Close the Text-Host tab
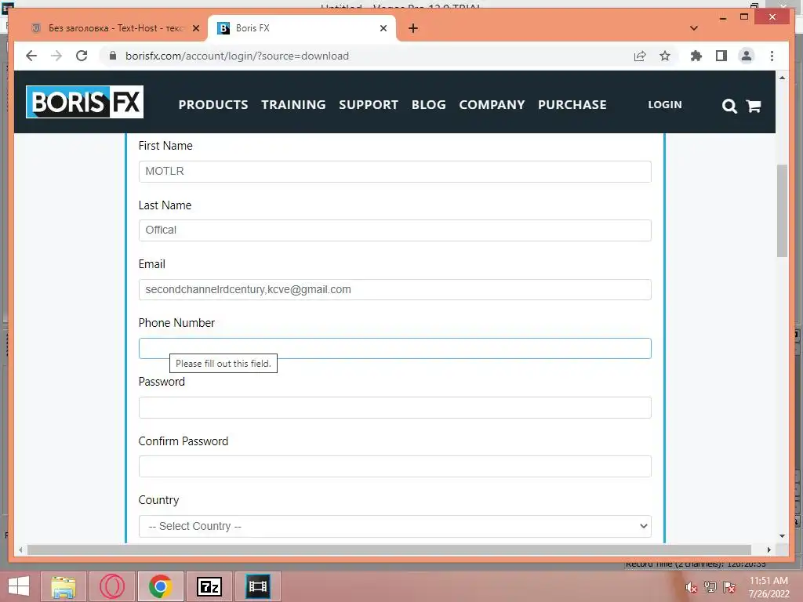This screenshot has width=803, height=602. (195, 28)
